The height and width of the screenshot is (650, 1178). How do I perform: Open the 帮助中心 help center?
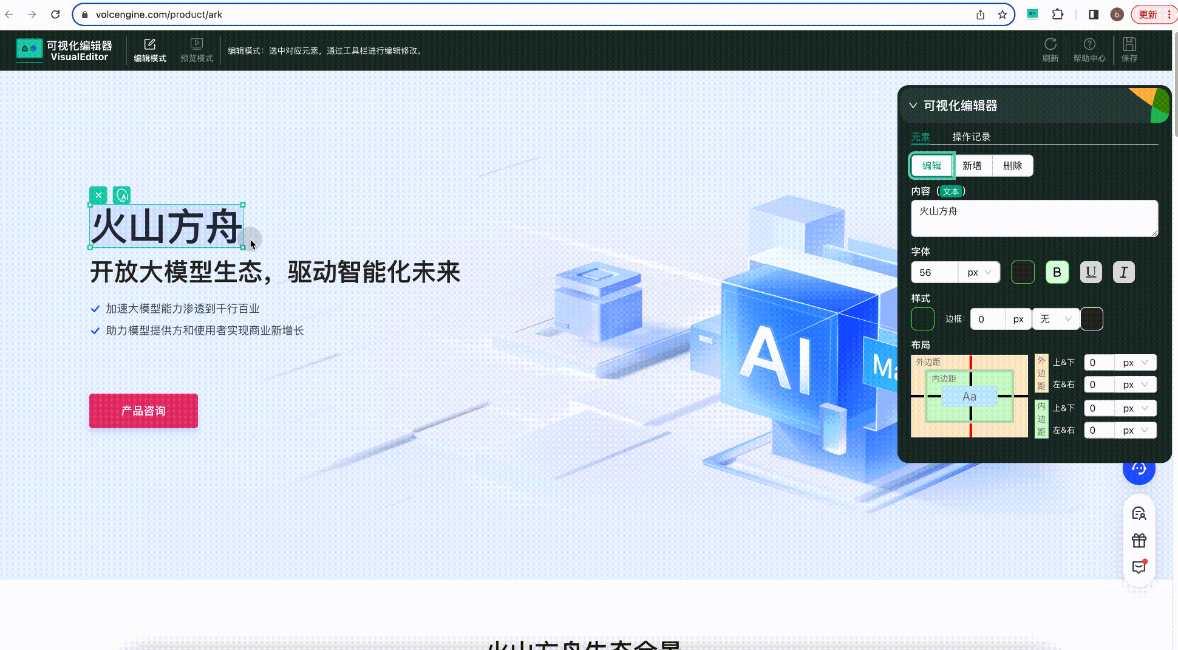click(x=1089, y=50)
